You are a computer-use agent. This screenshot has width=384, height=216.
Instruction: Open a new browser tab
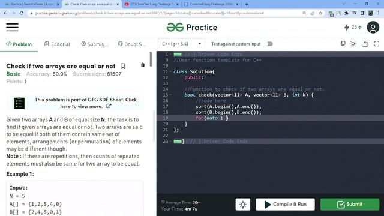click(247, 4)
